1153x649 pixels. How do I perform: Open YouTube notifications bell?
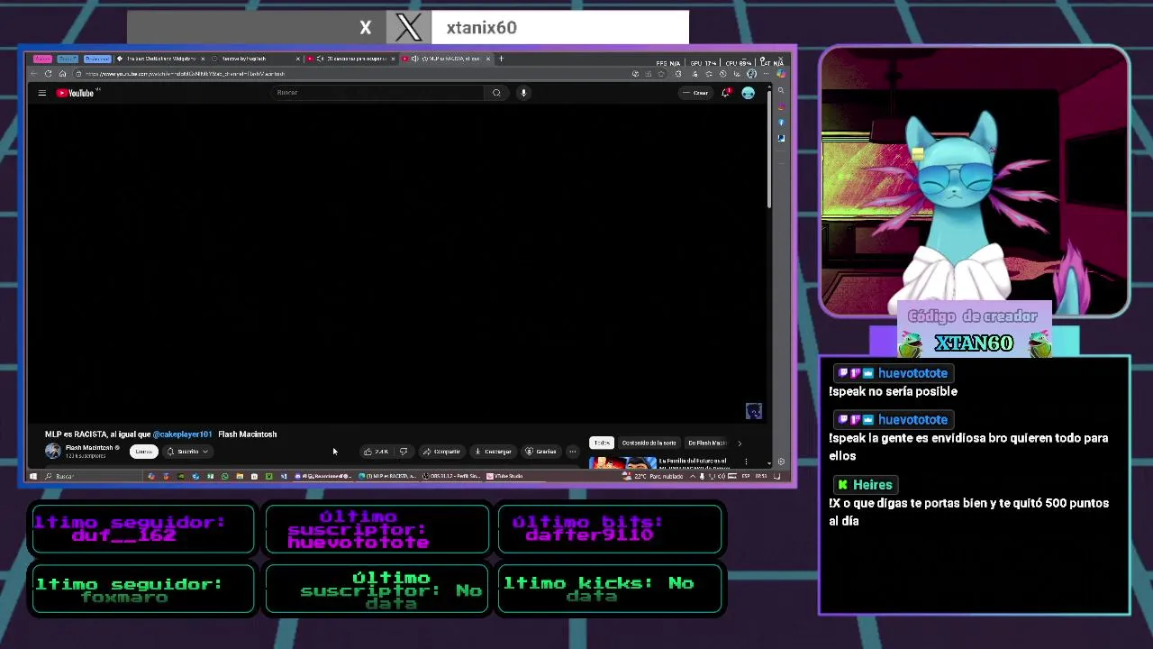[x=726, y=93]
